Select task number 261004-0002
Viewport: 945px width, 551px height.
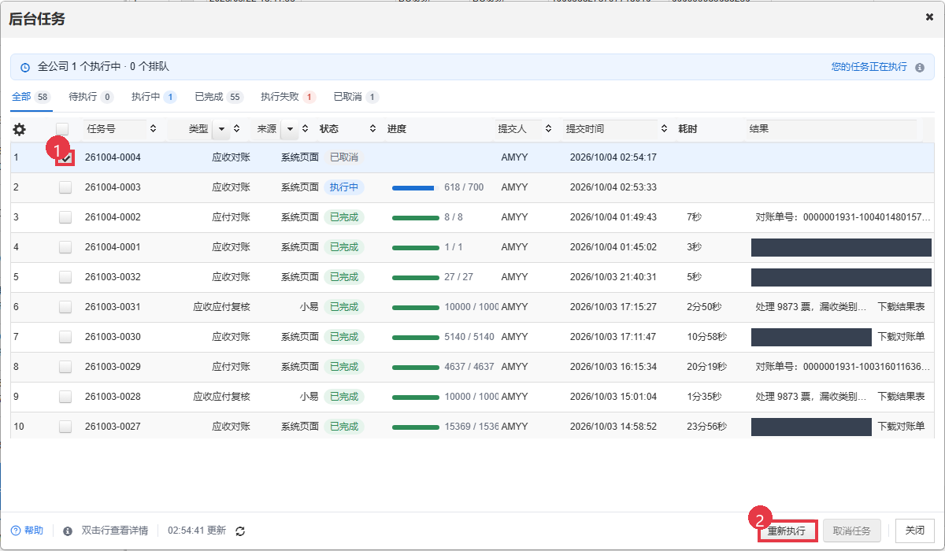coord(113,217)
